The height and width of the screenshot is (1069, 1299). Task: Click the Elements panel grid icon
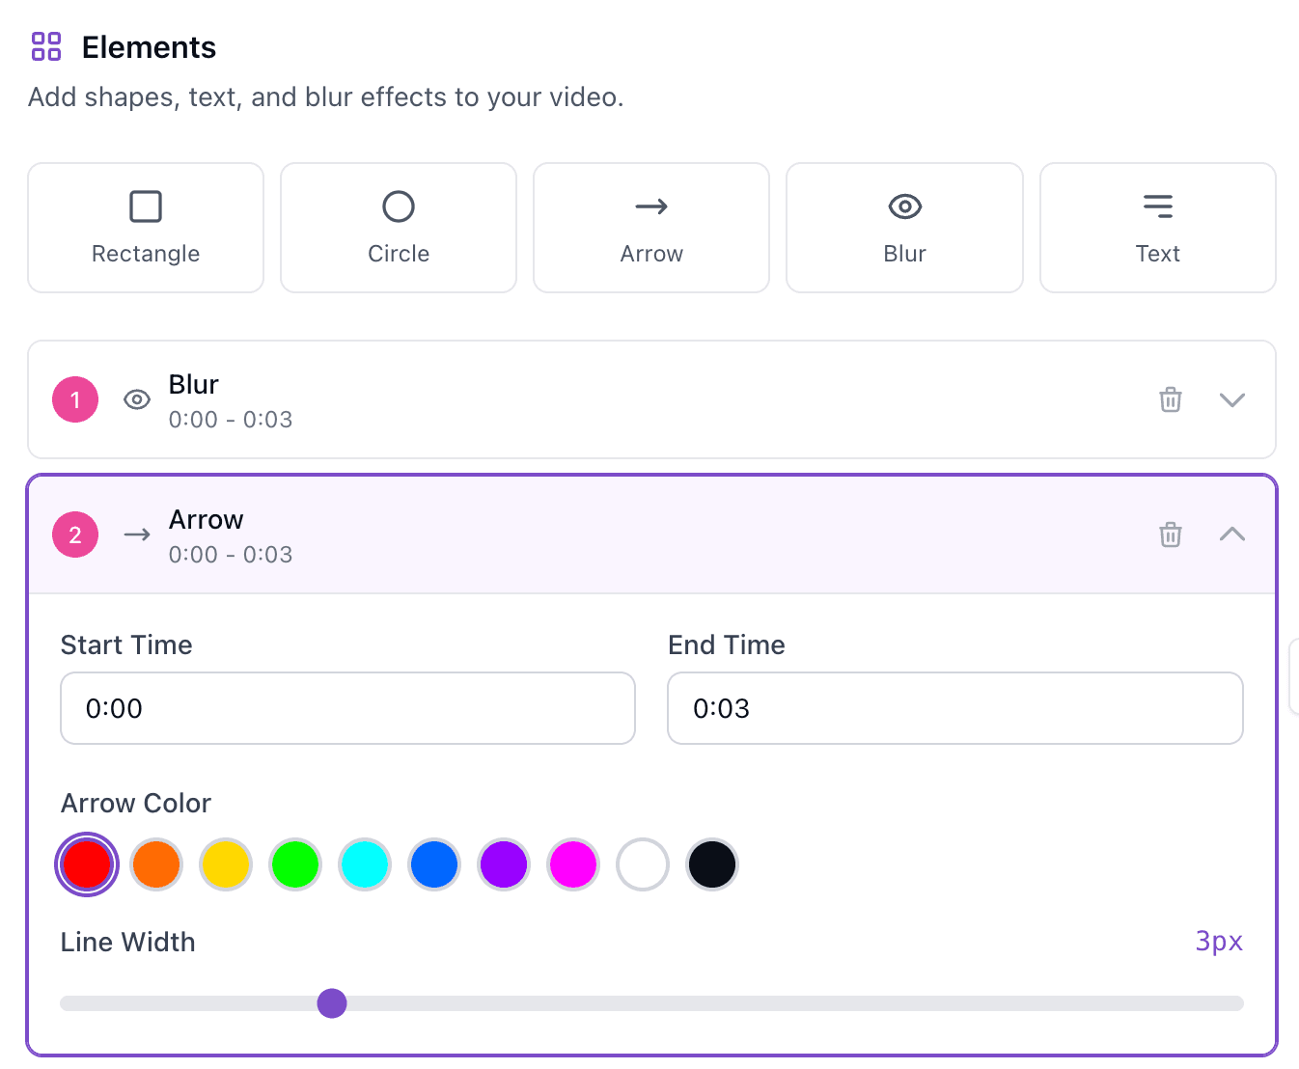pyautogui.click(x=45, y=45)
